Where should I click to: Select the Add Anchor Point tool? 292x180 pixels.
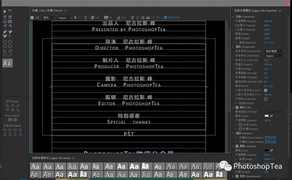click(5, 36)
